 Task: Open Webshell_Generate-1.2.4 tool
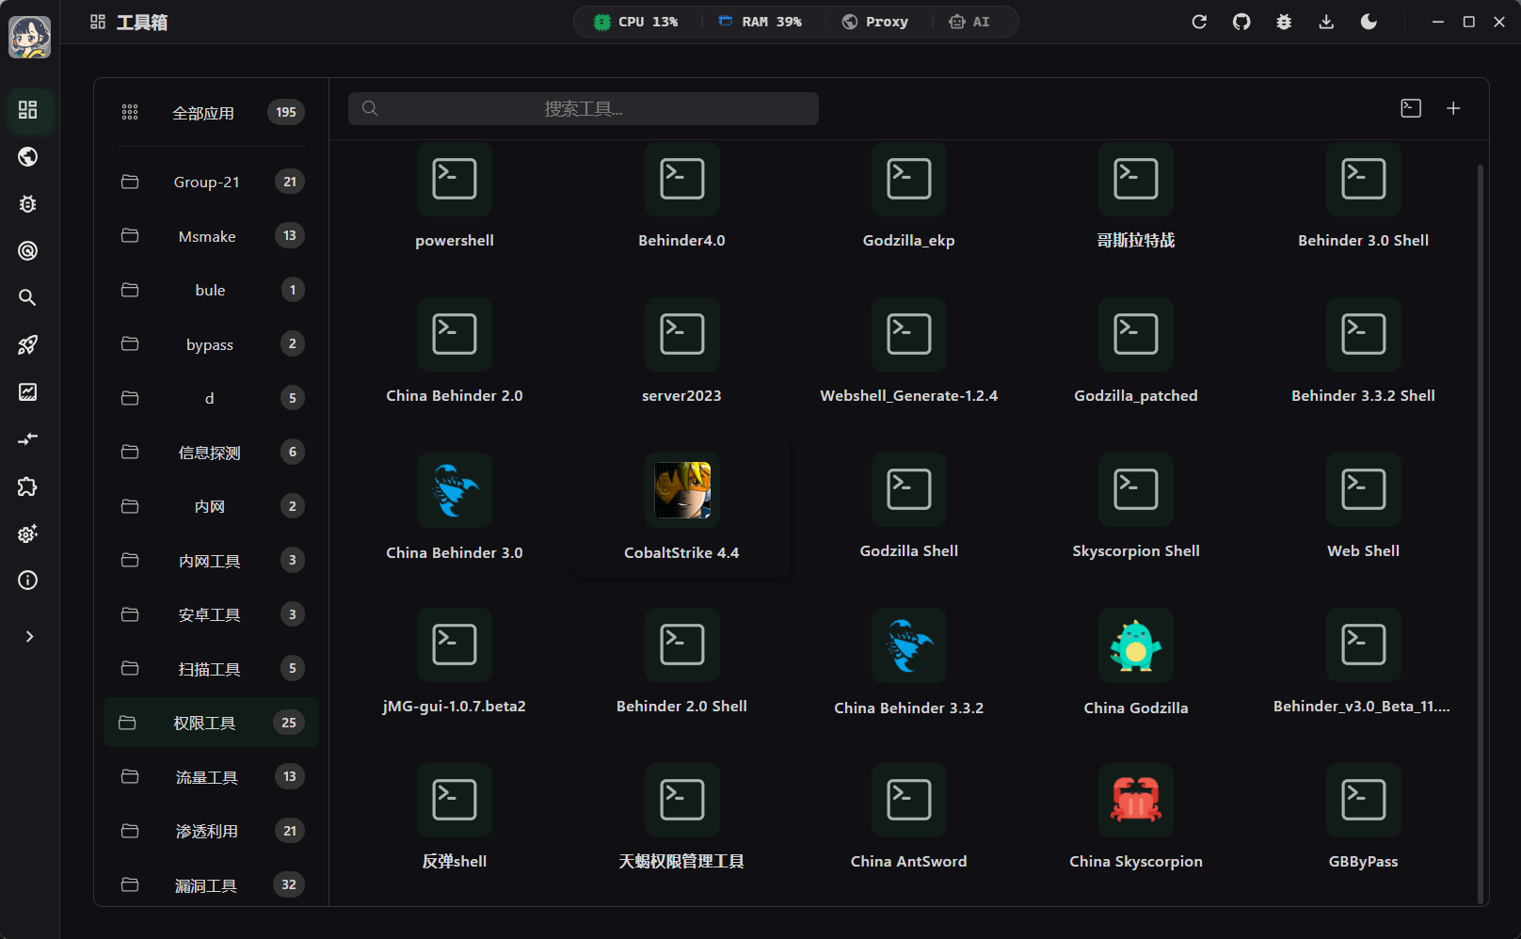909,353
